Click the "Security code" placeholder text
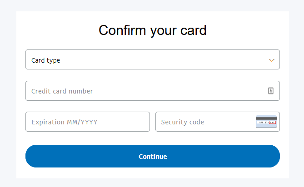304x187 pixels. (x=182, y=122)
